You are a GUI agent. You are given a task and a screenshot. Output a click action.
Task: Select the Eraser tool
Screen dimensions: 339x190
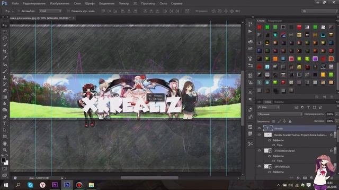(x=5, y=90)
